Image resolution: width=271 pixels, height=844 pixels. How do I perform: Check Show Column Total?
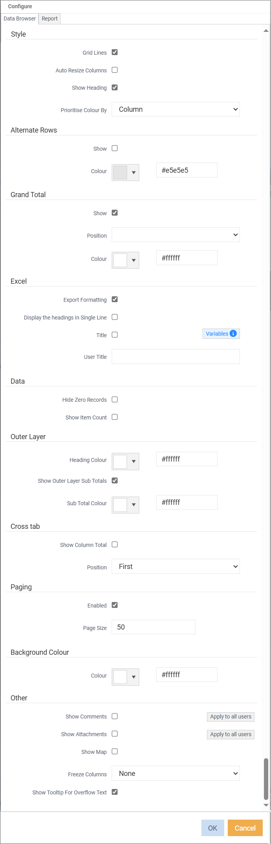(114, 544)
